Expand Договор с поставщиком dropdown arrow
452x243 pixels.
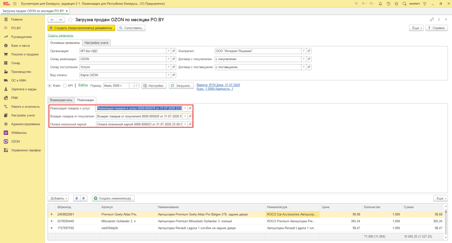point(304,67)
